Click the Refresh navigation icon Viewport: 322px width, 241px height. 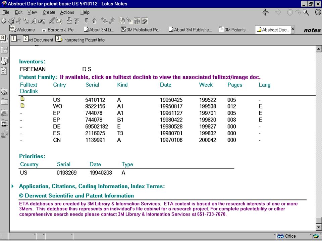click(298, 12)
